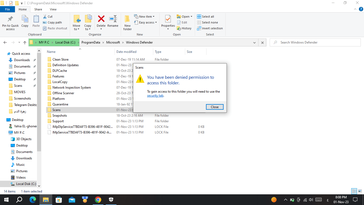Viewport: 364px width, 205px height.
Task: Expand the Open dropdown in ribbon
Action: 184,17
